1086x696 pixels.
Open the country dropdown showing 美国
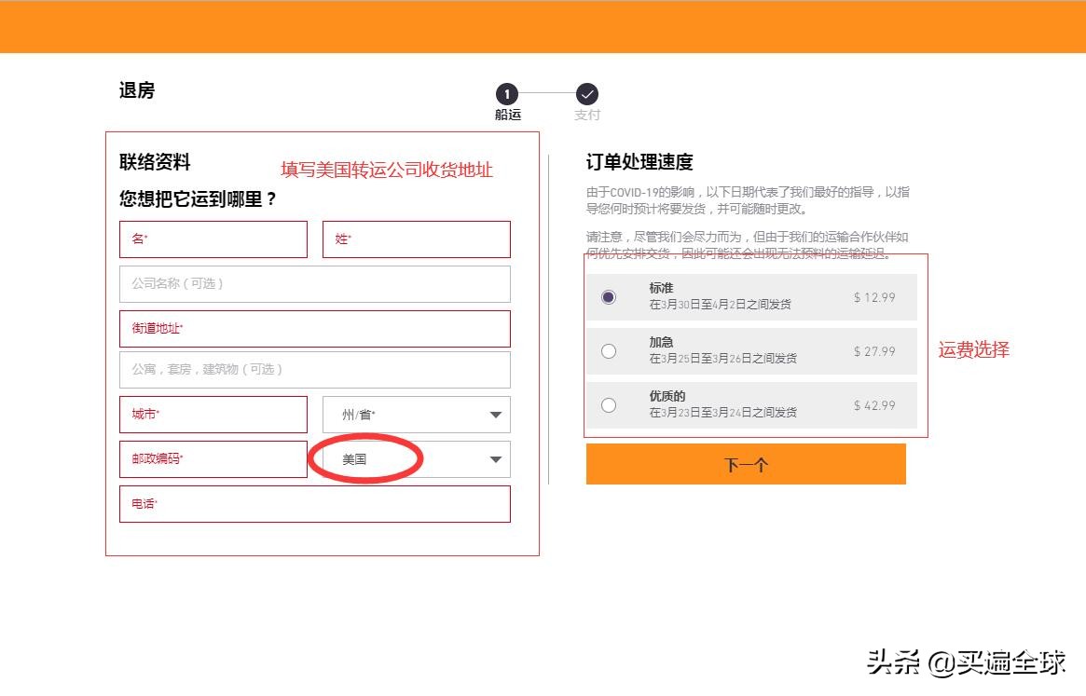tap(416, 459)
